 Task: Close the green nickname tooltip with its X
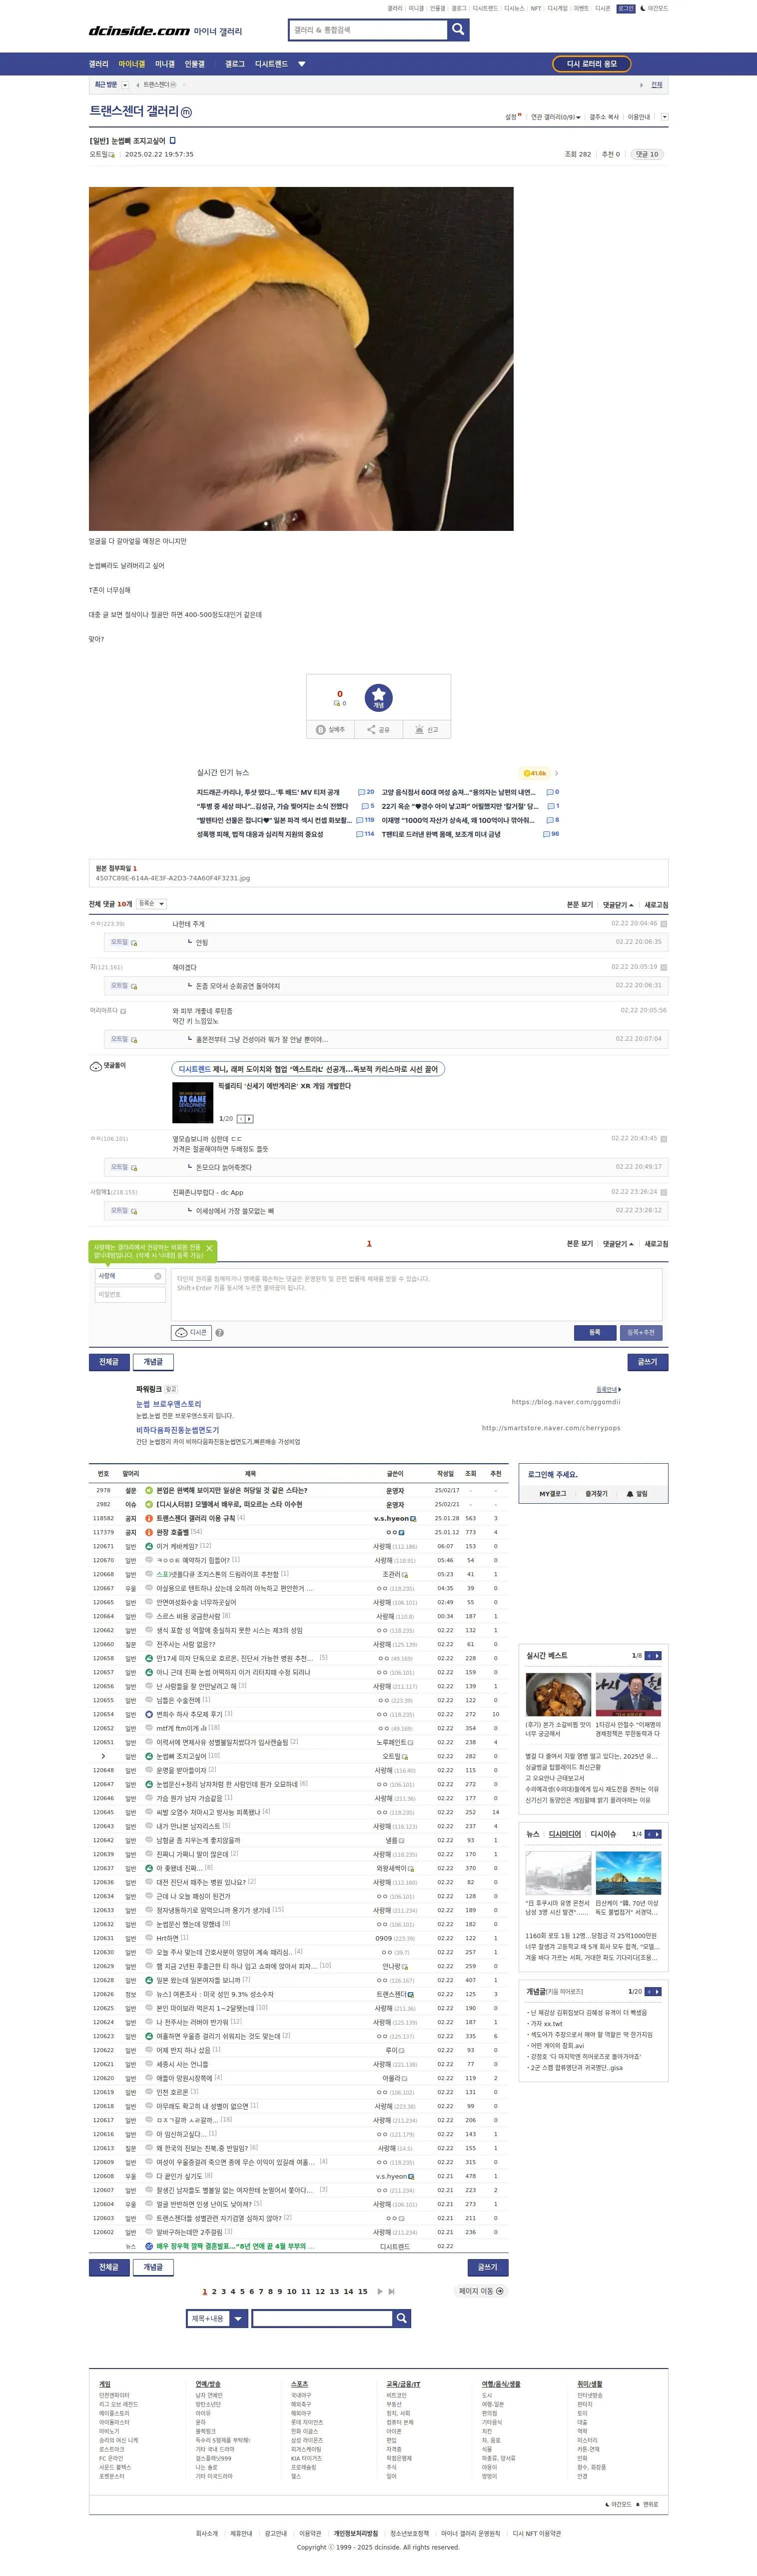[x=209, y=1248]
